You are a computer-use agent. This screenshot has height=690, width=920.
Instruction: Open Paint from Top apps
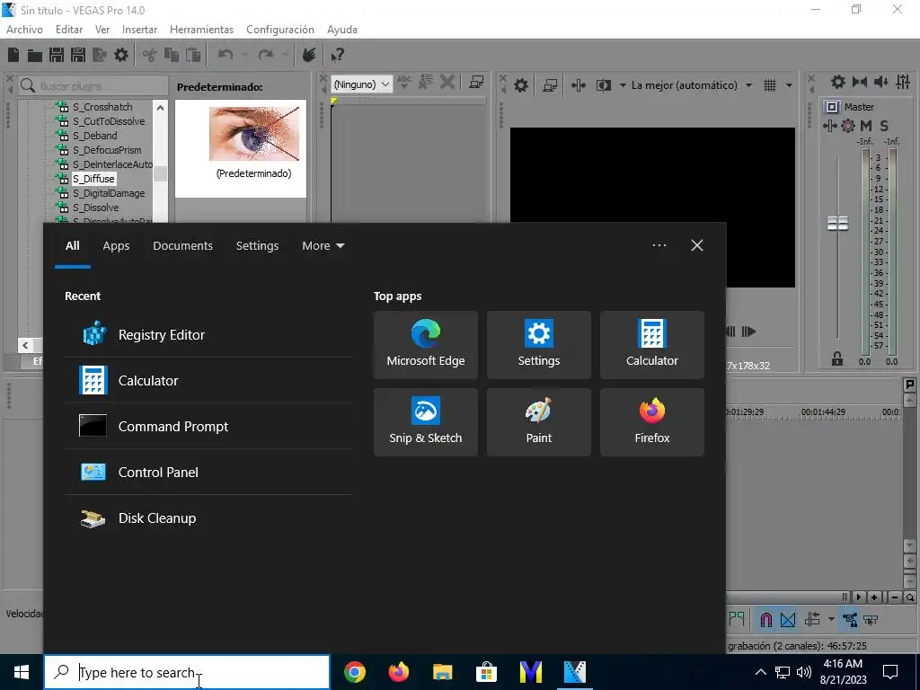click(x=539, y=422)
